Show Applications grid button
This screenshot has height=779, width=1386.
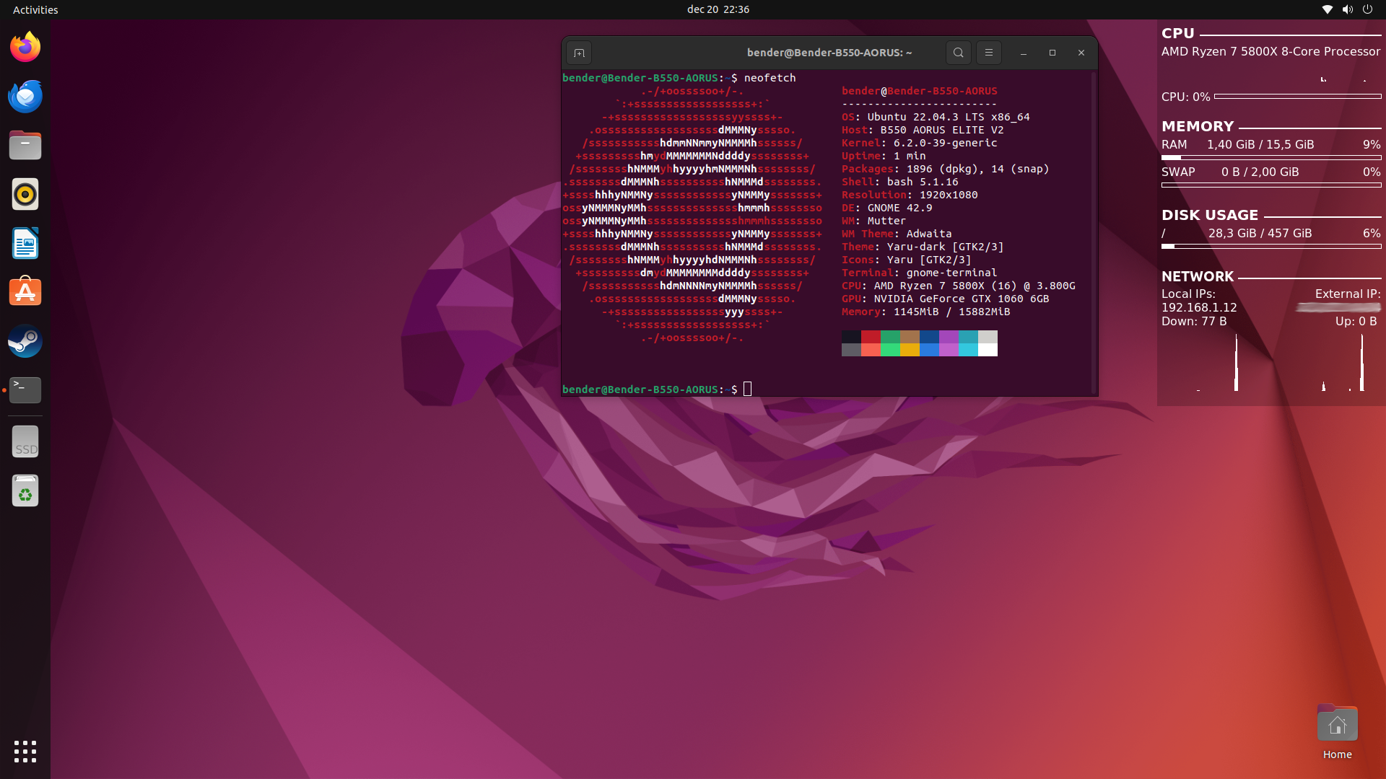point(25,752)
